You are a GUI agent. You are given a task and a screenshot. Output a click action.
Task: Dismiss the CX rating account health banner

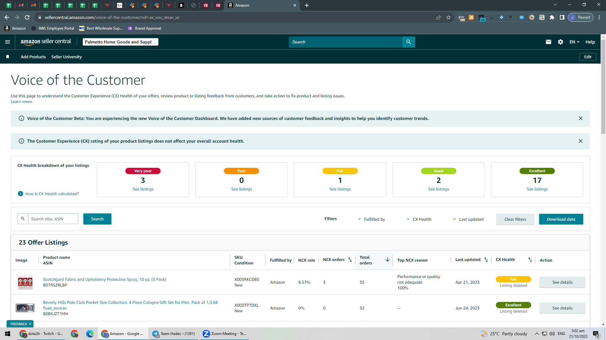[580, 141]
